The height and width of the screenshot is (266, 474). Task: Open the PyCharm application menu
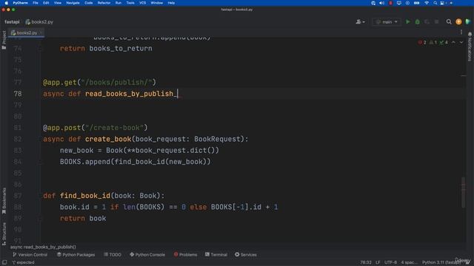pyautogui.click(x=20, y=3)
